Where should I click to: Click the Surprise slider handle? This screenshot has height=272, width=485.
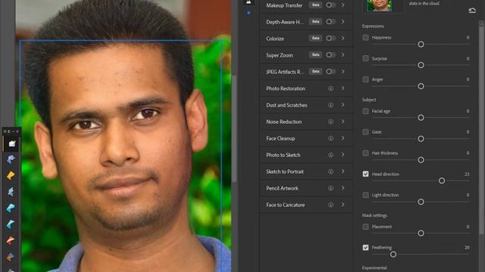point(421,65)
